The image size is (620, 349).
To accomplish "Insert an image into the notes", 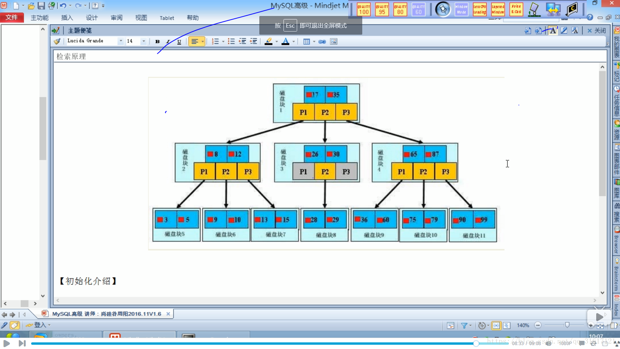I will tap(333, 42).
